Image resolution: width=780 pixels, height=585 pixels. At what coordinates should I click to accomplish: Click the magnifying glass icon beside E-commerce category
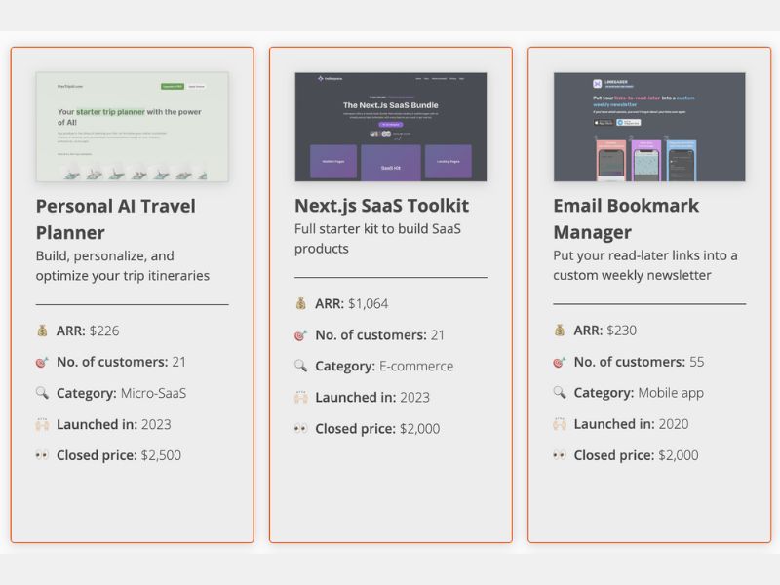point(303,366)
